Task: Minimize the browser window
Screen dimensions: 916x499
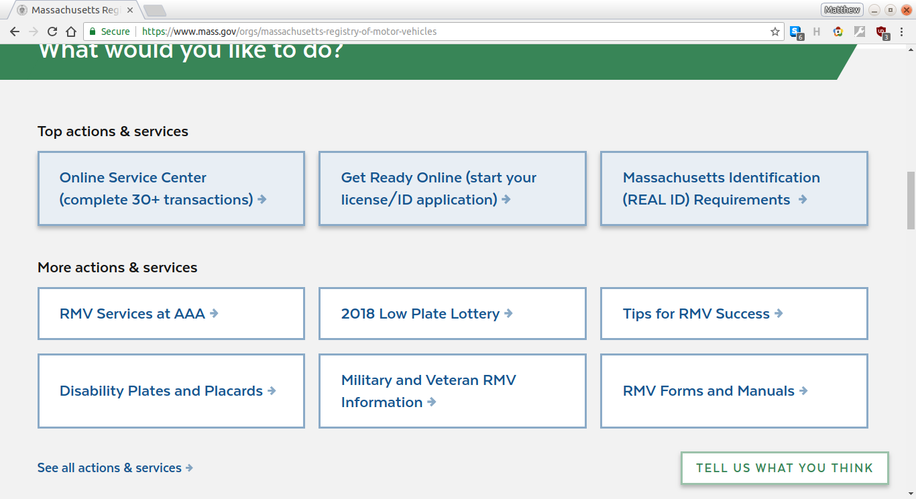Action: [x=874, y=10]
